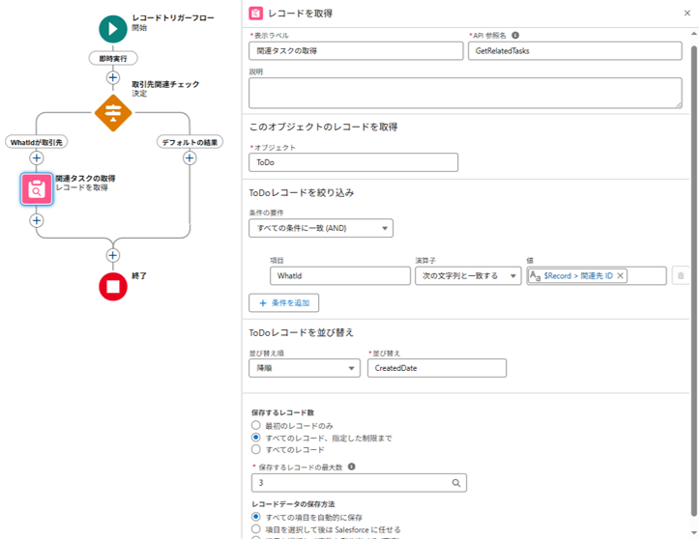Add element below 関連タスクの取得 node
The width and height of the screenshot is (699, 539).
(37, 220)
